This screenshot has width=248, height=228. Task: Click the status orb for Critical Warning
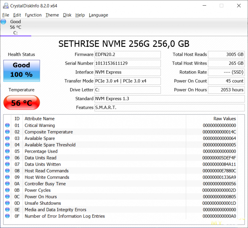[7, 125]
